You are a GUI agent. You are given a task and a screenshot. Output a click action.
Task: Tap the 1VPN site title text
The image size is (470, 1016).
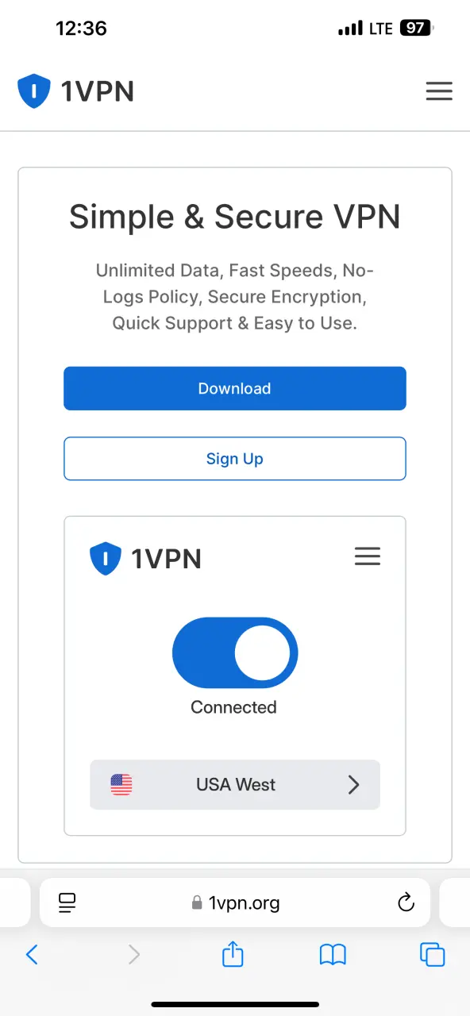98,91
